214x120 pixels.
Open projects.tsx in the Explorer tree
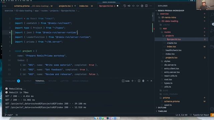pyautogui.click(x=172, y=58)
